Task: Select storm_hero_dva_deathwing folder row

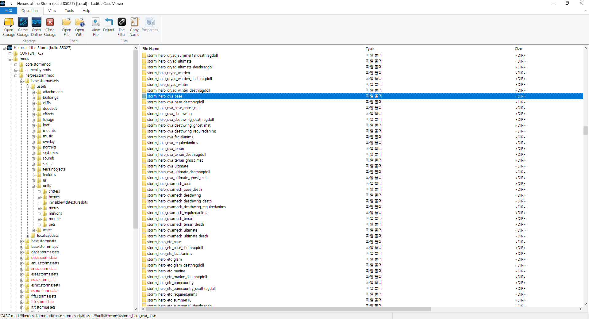Action: click(362, 114)
